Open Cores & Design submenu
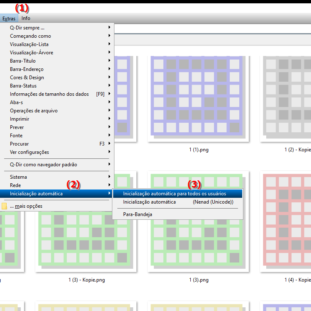This screenshot has width=311, height=311. coord(57,78)
